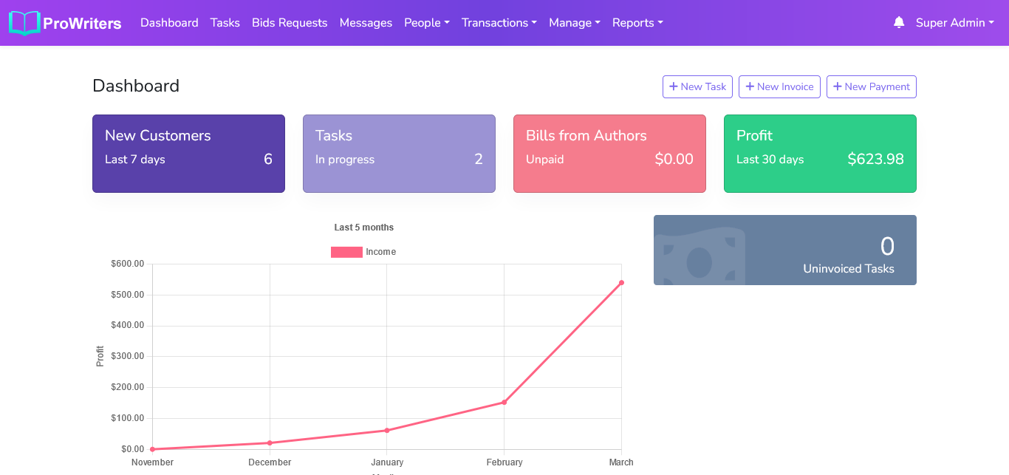Viewport: 1009px width, 475px height.
Task: Select the Dashboard link in the navbar
Action: coord(169,23)
